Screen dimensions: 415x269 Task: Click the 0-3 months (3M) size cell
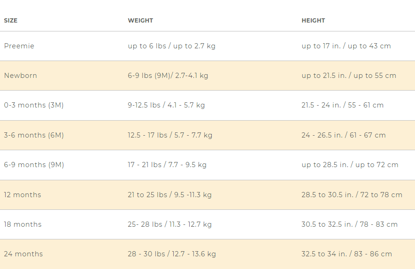(x=34, y=105)
